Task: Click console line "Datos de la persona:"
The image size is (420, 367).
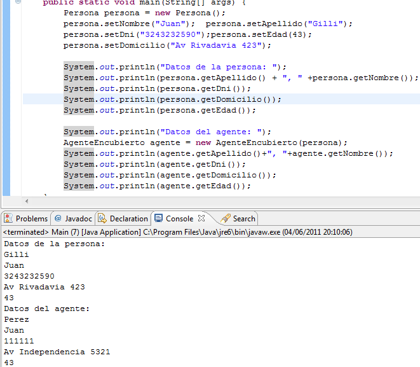Action: pos(54,244)
